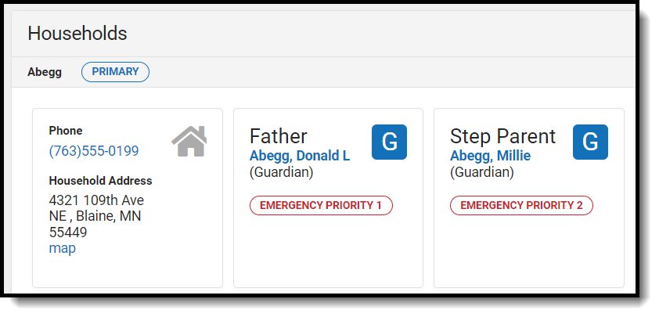Click the EMERGENCY PRIORITY 1 badge
This screenshot has width=659, height=317.
point(321,205)
